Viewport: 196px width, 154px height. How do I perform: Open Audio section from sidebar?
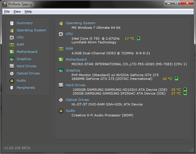(x=21, y=80)
